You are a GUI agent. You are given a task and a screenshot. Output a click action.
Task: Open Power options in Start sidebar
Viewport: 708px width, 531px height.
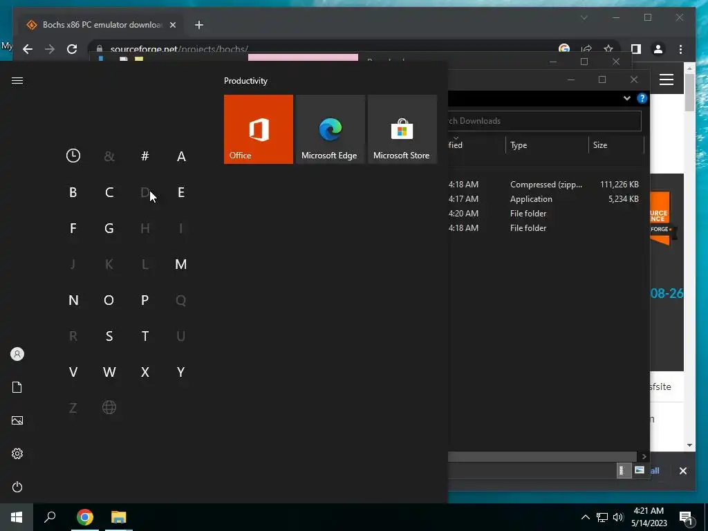(x=17, y=487)
